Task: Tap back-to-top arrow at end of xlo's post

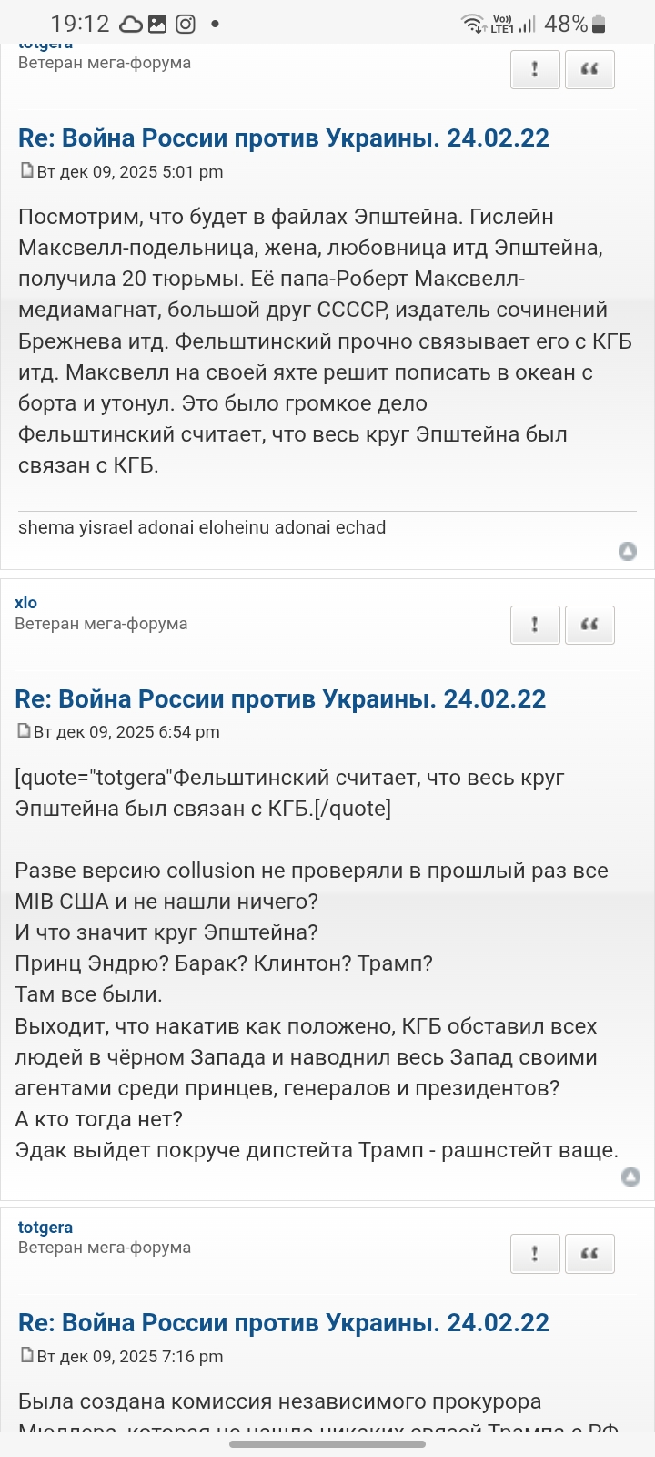Action: [630, 1177]
